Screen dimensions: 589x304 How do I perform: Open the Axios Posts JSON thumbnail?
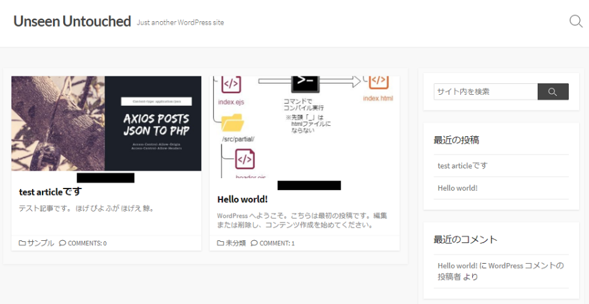(106, 124)
